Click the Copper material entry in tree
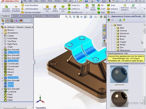This screenshot has width=146, height=109. tap(9, 36)
